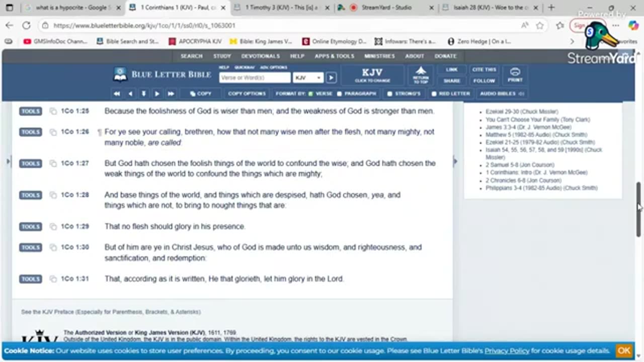Open the Search menu item

pos(192,56)
